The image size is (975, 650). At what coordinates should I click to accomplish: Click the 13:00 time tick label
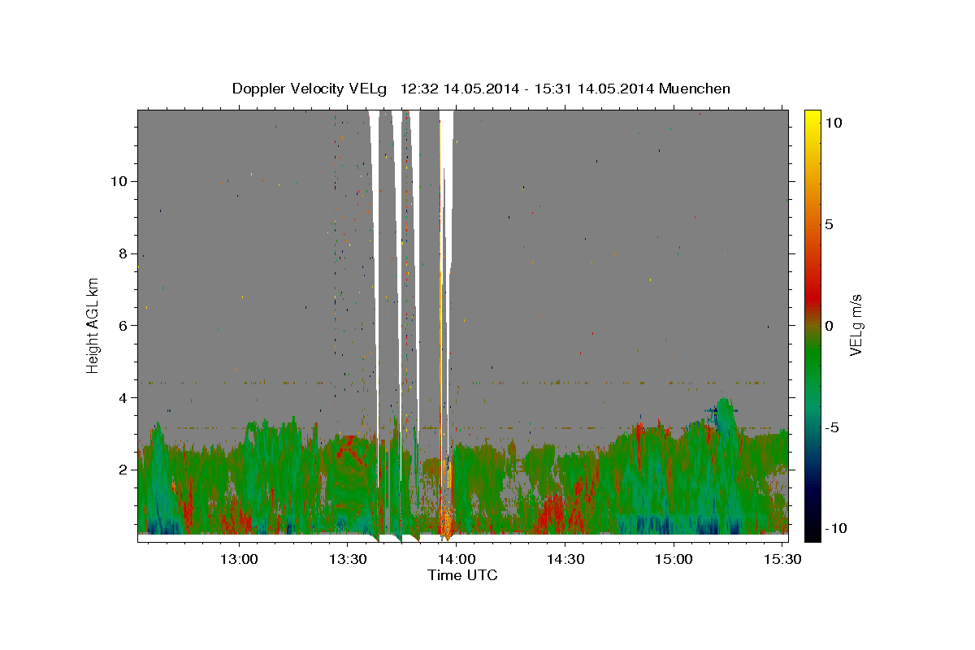click(240, 559)
